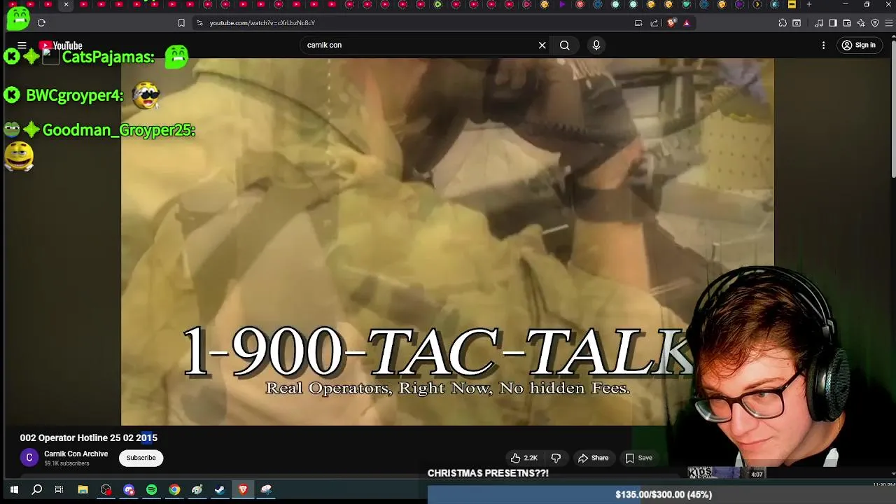Click the video player to pause playback
The height and width of the screenshot is (504, 896).
[x=448, y=241]
